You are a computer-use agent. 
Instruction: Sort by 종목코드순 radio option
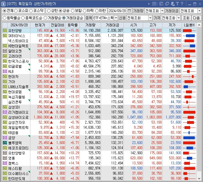pyautogui.click(x=23, y=18)
